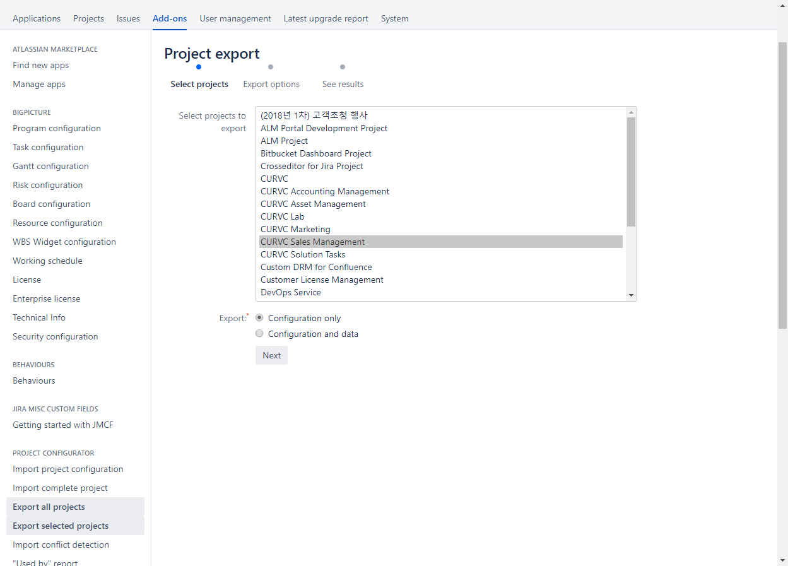Open Technical Info
Image resolution: width=788 pixels, height=566 pixels.
click(39, 317)
